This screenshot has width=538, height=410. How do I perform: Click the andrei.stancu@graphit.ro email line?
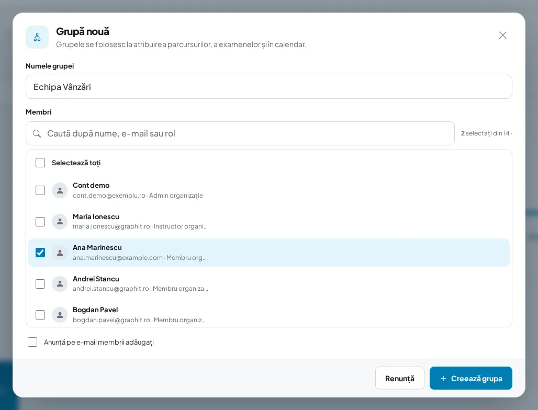[140, 289]
